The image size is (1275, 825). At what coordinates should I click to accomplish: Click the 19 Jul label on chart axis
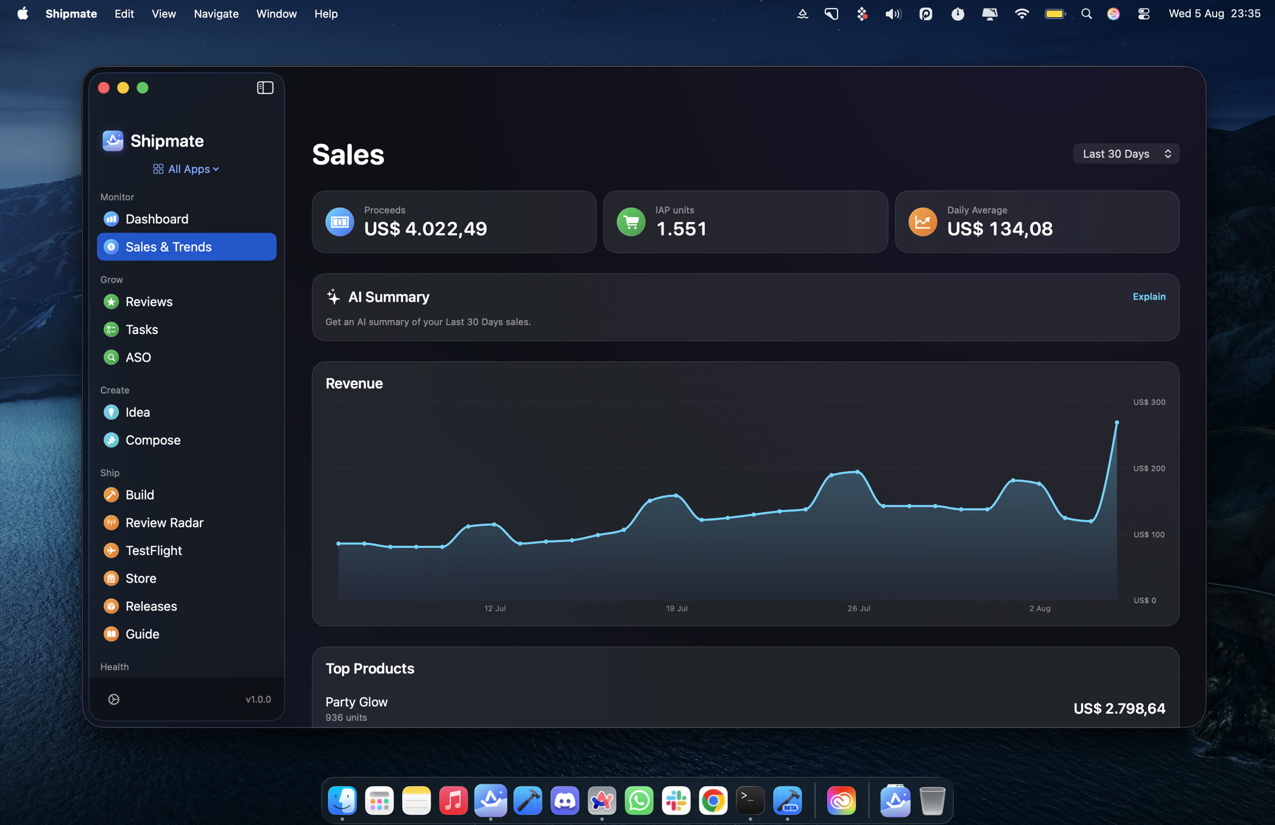pos(676,608)
